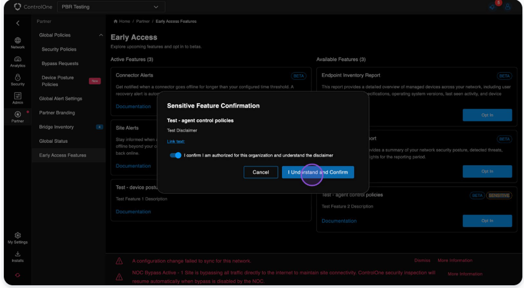The width and height of the screenshot is (524, 288).
Task: Open My Settings gear icon
Action: 18,238
